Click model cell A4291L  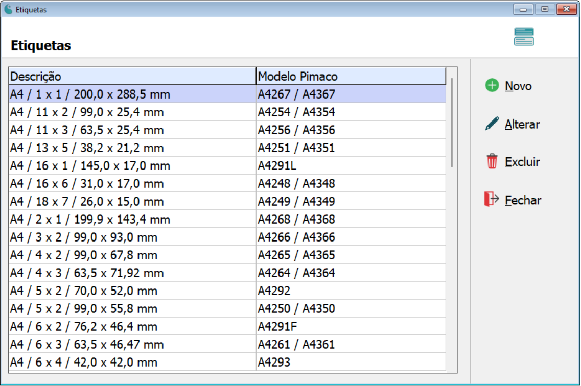351,165
